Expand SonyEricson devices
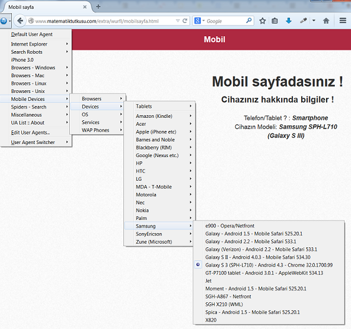351x329 pixels. point(159,234)
